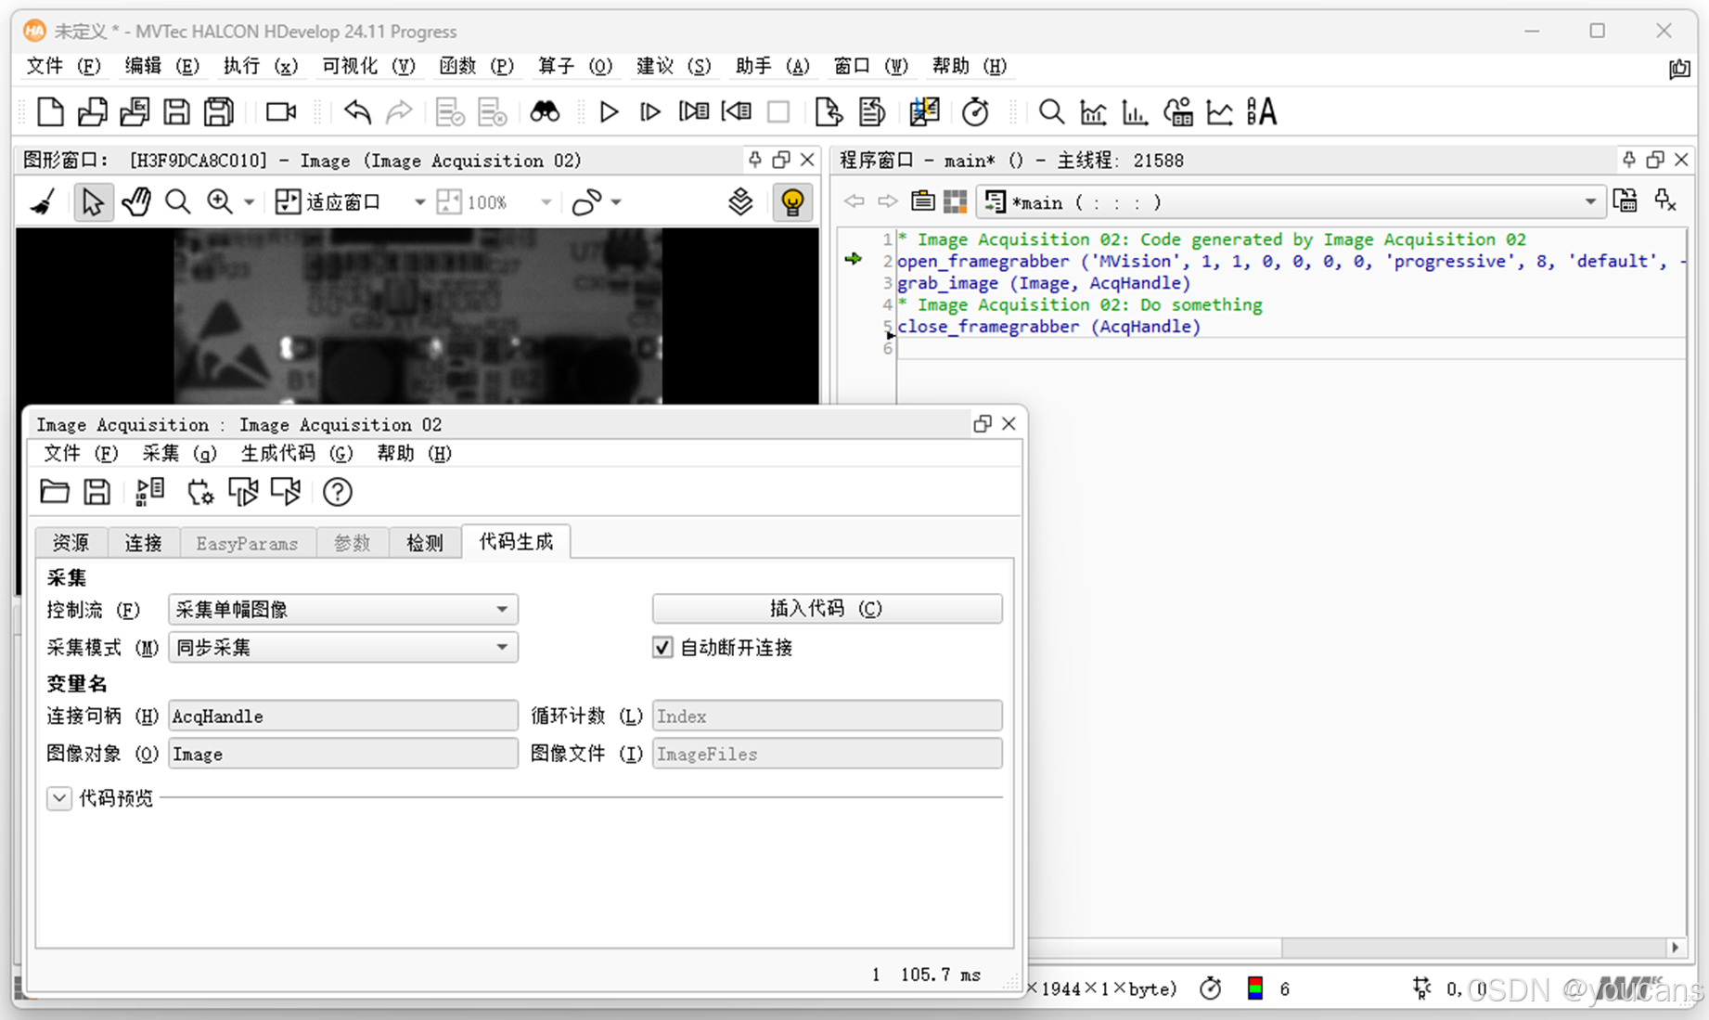The image size is (1709, 1020).
Task: Click the Save Program floppy icon in main toolbar
Action: [176, 112]
